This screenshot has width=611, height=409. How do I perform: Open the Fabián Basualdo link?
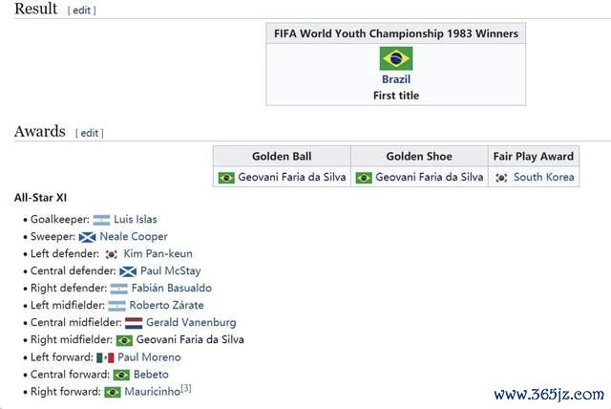tap(172, 289)
